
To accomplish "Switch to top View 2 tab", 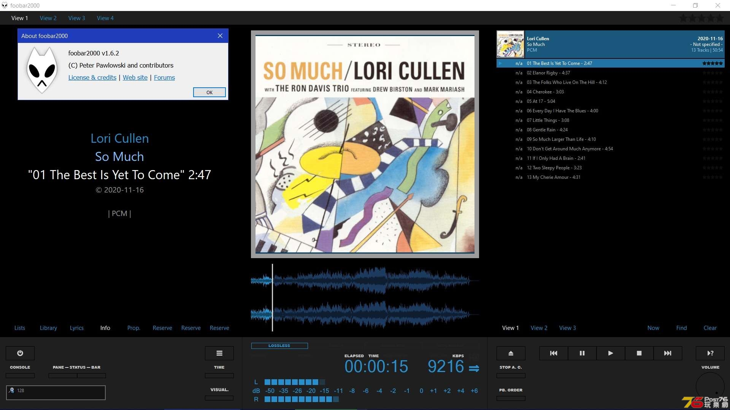I will click(48, 18).
